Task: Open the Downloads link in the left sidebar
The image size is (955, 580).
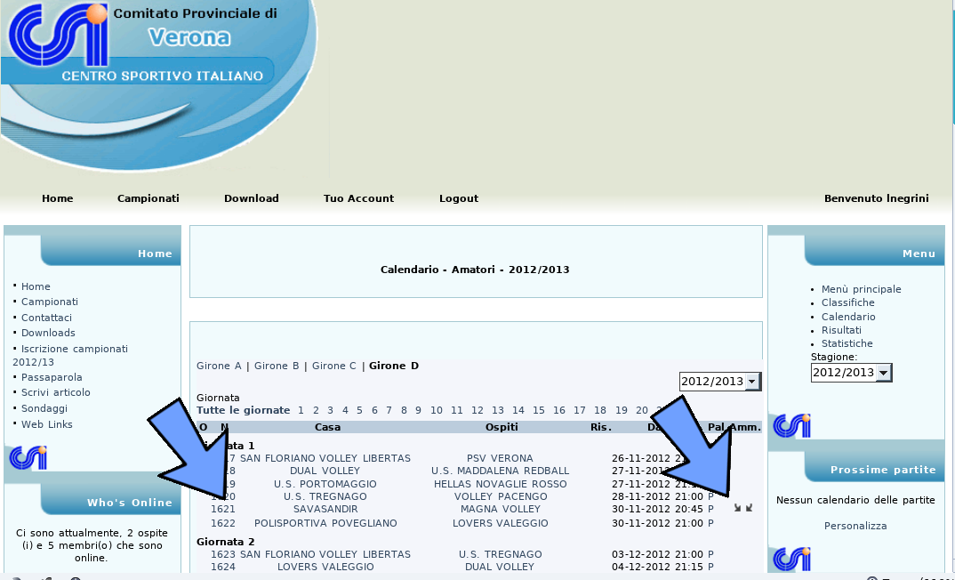Action: pos(48,333)
